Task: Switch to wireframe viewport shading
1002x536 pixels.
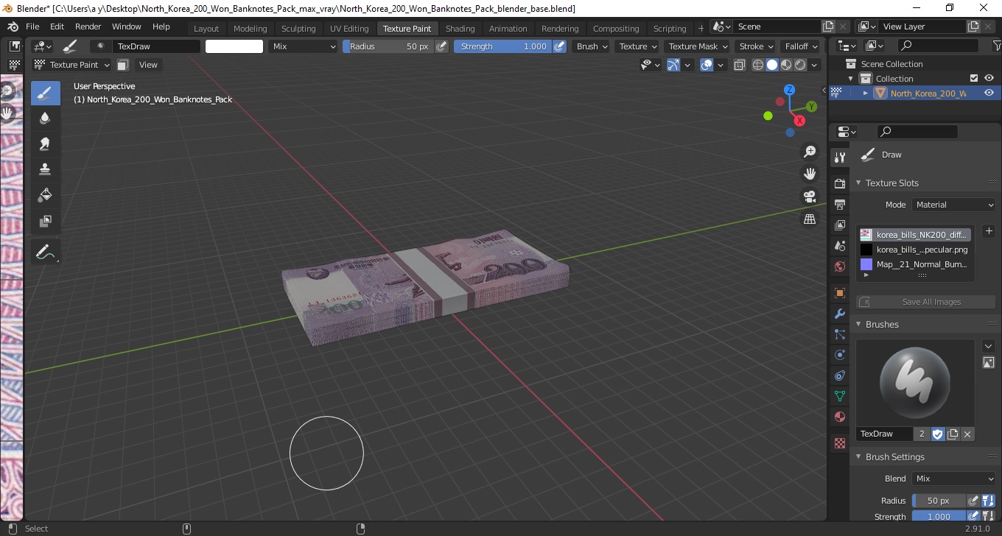Action: click(x=757, y=65)
